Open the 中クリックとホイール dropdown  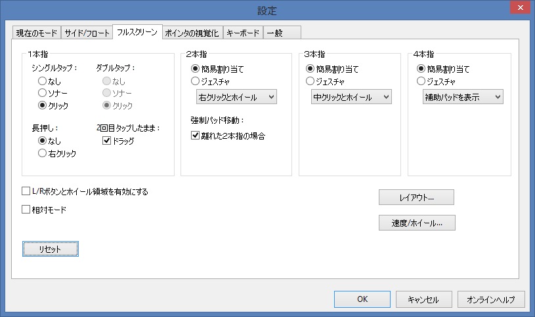(351, 98)
